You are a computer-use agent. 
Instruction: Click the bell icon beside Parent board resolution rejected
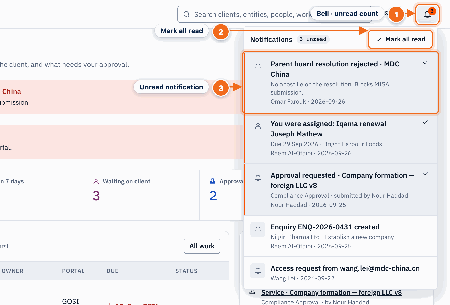tap(258, 66)
